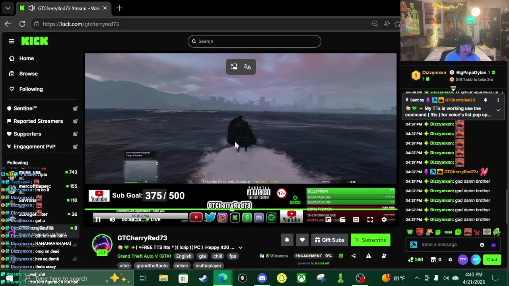Open Steam from taskbar
The width and height of the screenshot is (509, 286).
tap(203, 278)
